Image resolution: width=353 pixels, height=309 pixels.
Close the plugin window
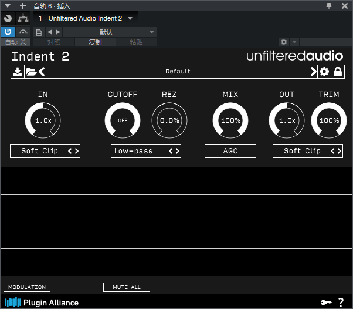coord(345,6)
